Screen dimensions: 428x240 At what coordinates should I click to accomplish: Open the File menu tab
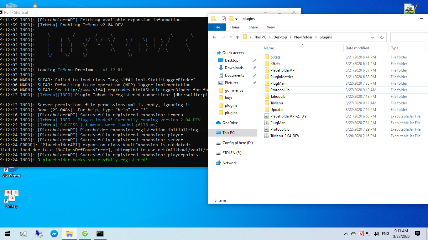[217, 27]
